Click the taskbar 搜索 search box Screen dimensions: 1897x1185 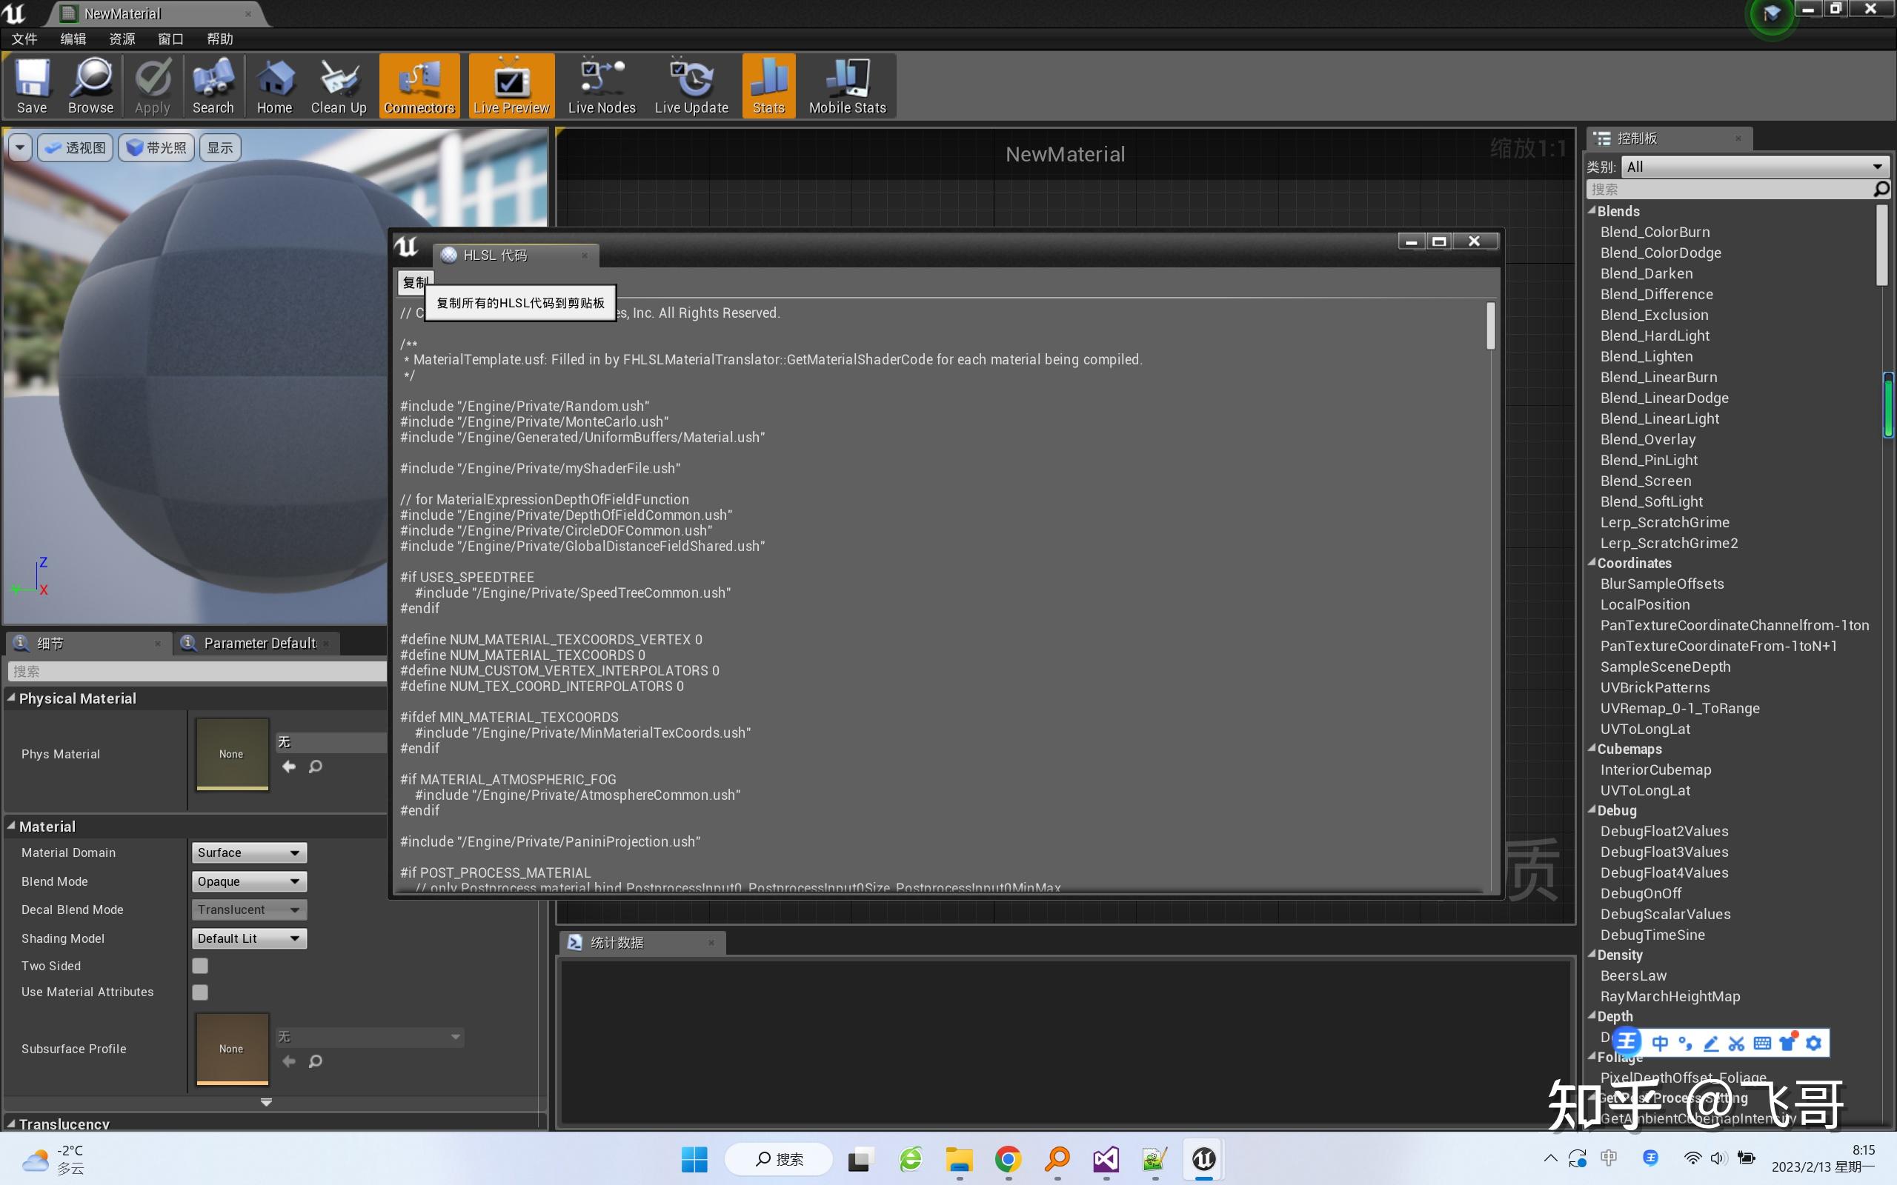pos(778,1159)
